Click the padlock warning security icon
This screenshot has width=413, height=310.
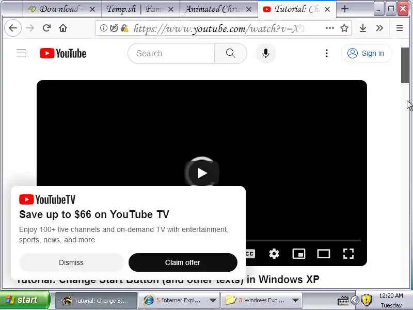point(124,28)
